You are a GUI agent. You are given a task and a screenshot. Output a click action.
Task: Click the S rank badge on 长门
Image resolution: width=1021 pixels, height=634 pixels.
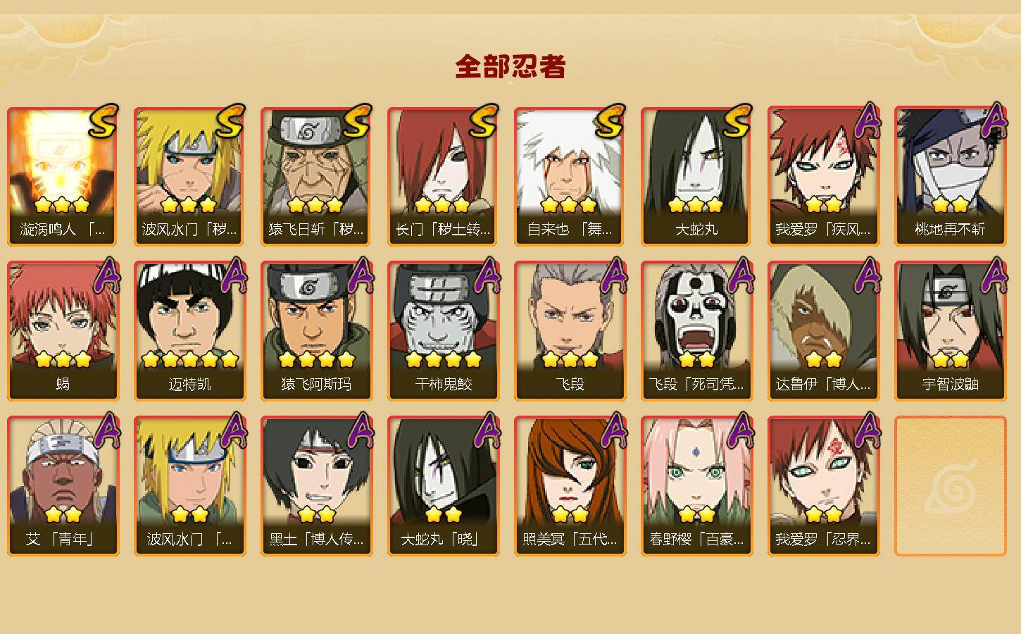(x=483, y=121)
